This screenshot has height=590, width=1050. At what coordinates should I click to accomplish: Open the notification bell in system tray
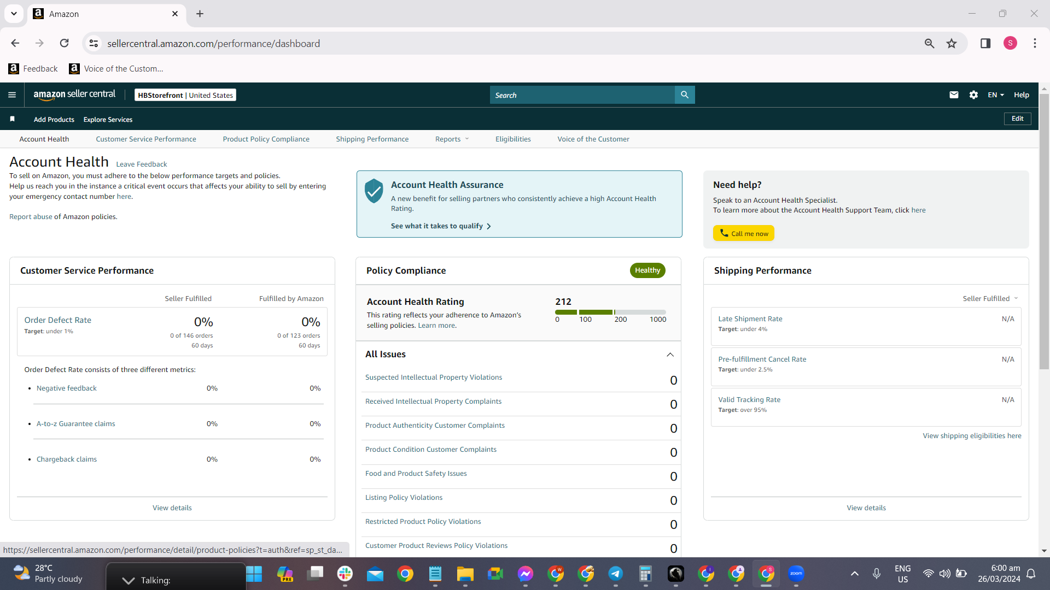click(x=1031, y=574)
